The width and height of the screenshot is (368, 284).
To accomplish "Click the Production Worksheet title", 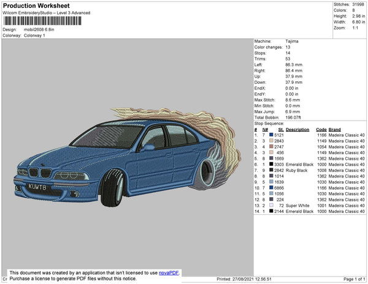I will pyautogui.click(x=36, y=7).
